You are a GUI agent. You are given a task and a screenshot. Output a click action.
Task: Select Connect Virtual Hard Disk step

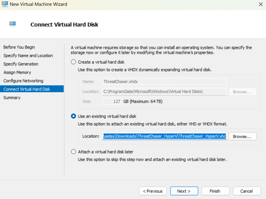pos(27,89)
